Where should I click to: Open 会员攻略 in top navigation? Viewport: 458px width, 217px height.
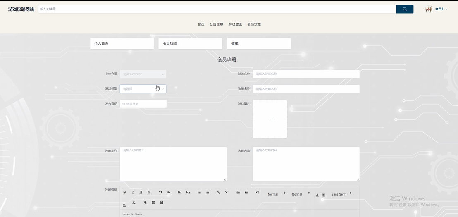pos(254,24)
